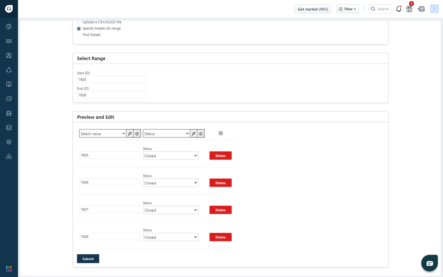Open the Status dropdown for ticket 7806
Image resolution: width=443 pixels, height=277 pixels.
tap(170, 183)
